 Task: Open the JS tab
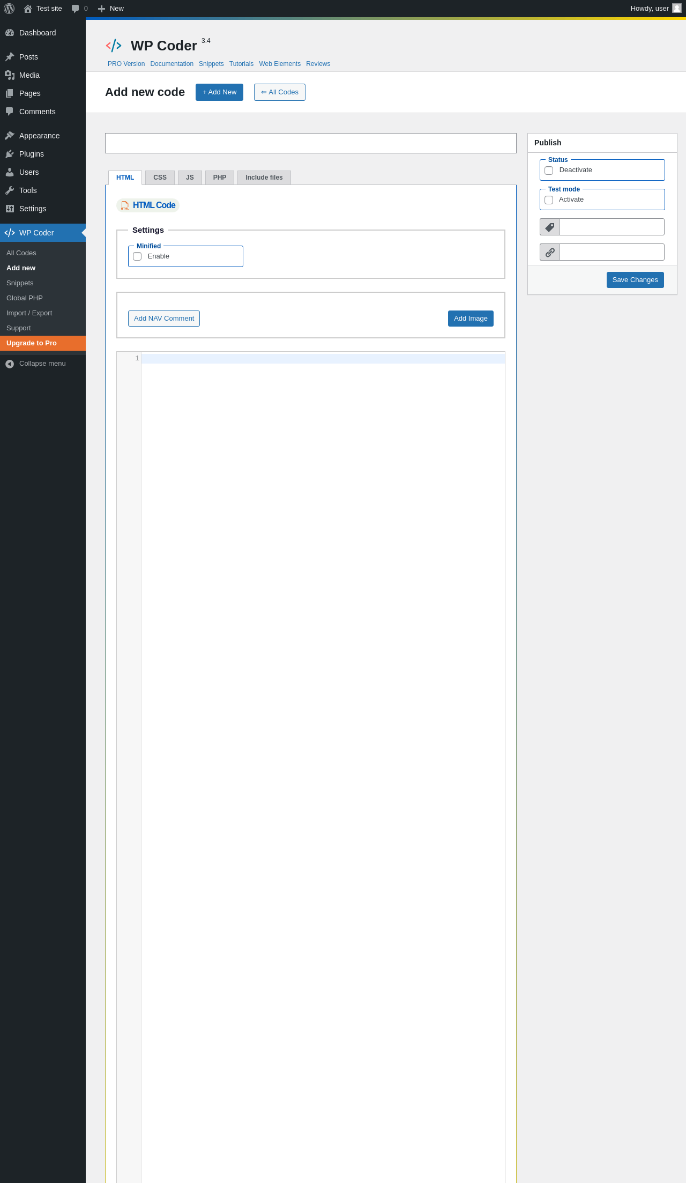(x=190, y=178)
